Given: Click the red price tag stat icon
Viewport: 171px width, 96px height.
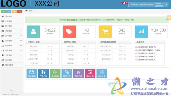Looking at the screenshot, I should (x=69, y=32).
